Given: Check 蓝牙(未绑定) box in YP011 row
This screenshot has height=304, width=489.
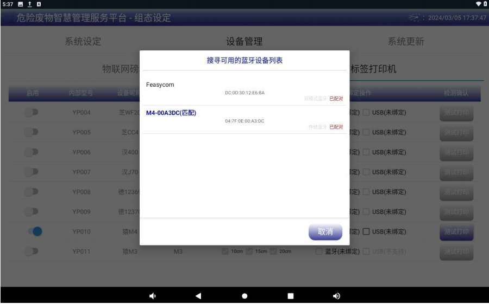Looking at the screenshot, I should pyautogui.click(x=319, y=251).
